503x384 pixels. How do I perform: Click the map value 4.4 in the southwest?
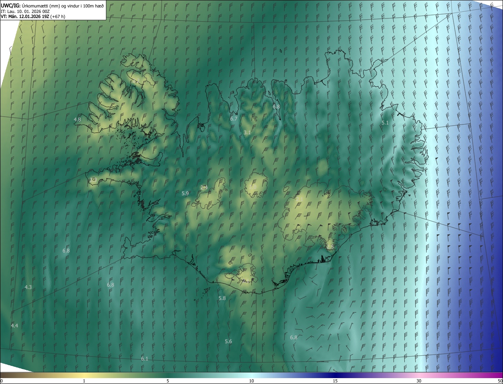tap(15, 326)
